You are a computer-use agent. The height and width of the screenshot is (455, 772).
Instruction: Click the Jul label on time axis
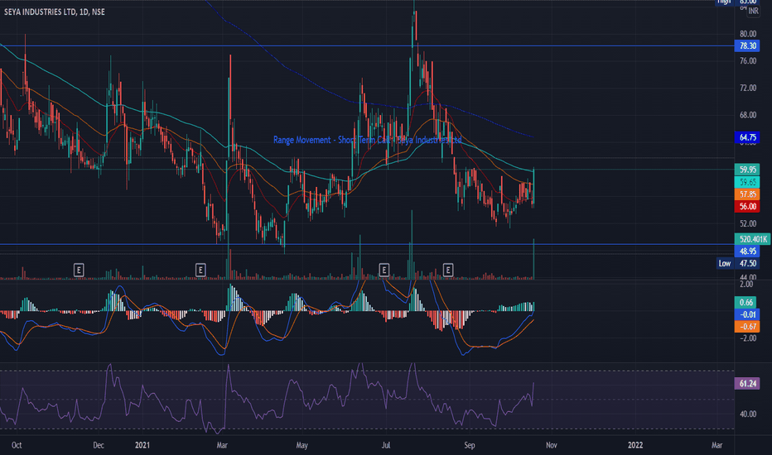coord(386,445)
